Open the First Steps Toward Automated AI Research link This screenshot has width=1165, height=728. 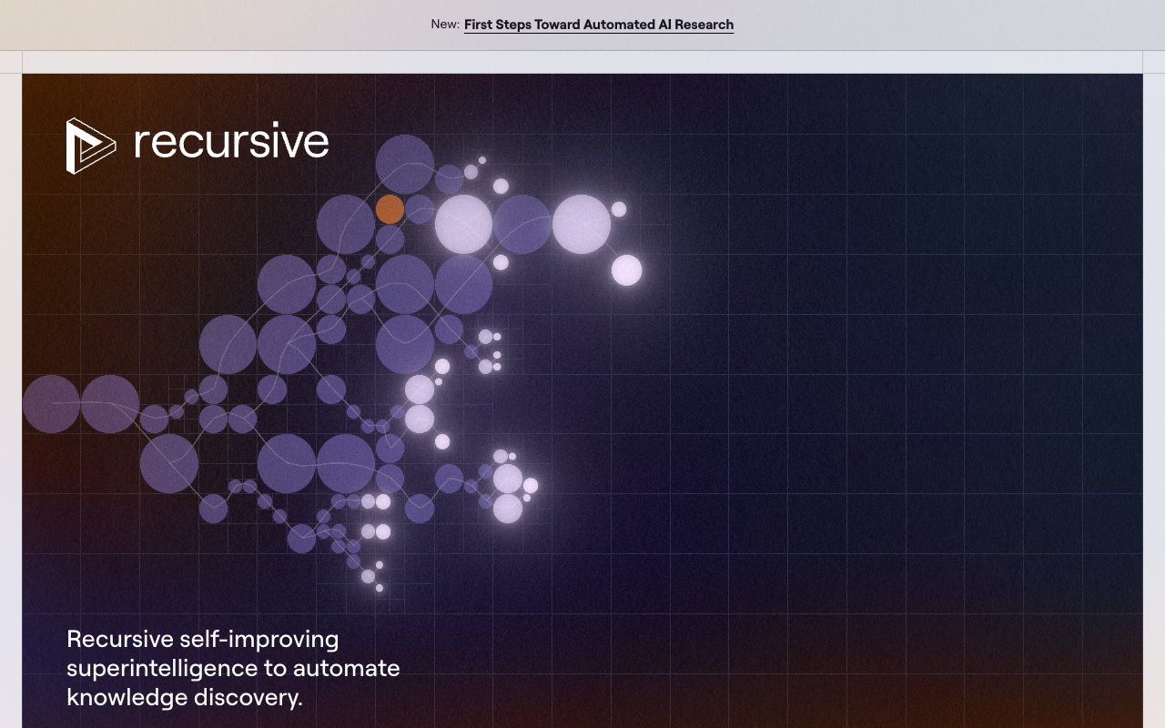click(599, 25)
